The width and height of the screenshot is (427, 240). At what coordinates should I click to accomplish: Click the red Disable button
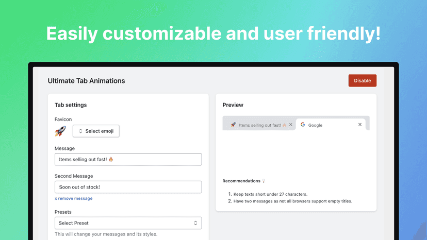tap(362, 80)
